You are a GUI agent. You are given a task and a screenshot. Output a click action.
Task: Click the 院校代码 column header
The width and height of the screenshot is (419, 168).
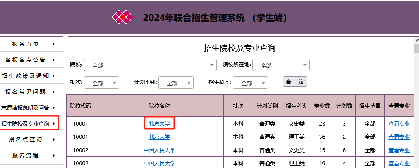[x=80, y=106]
